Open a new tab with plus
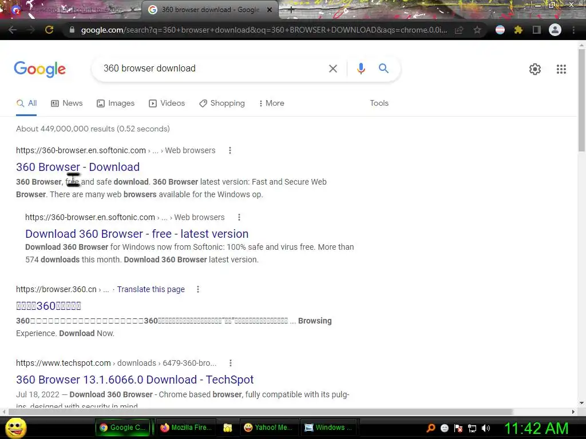This screenshot has width=586, height=439. [x=291, y=10]
